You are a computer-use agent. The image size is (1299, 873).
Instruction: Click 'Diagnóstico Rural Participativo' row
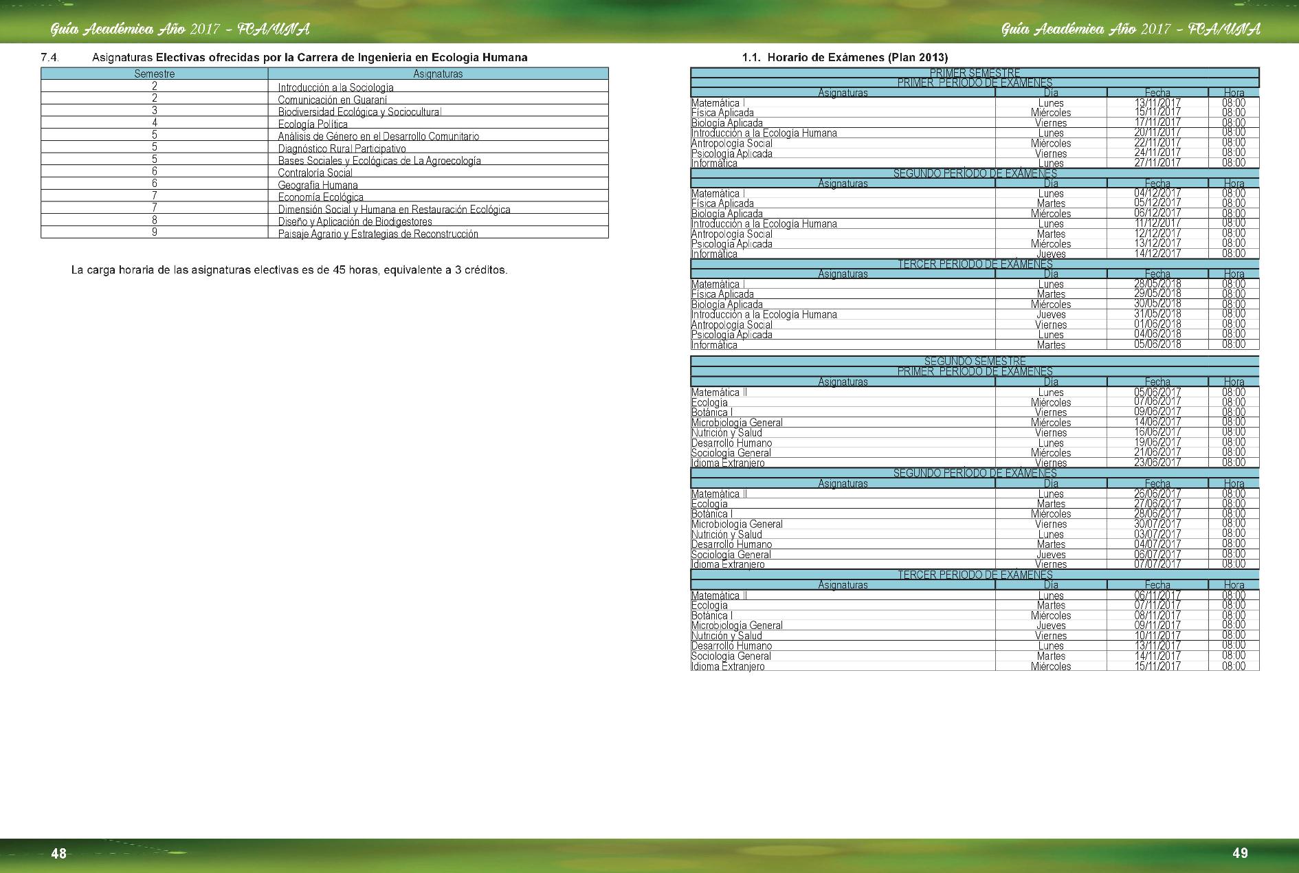[324, 148]
